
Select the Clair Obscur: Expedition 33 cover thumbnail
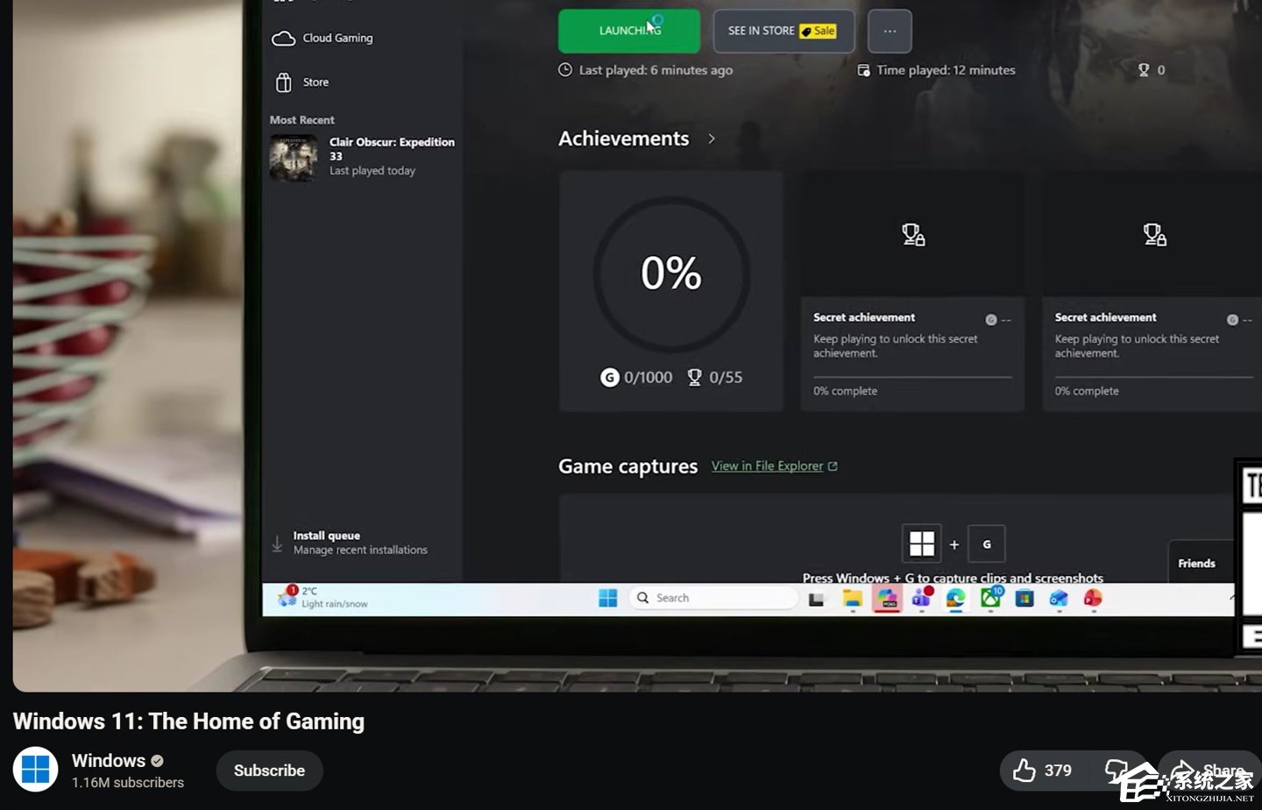click(x=294, y=158)
